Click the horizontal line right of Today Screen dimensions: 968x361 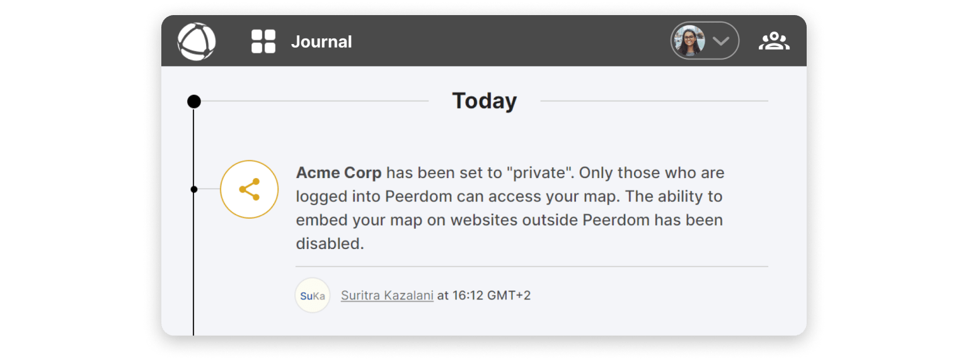tap(654, 101)
